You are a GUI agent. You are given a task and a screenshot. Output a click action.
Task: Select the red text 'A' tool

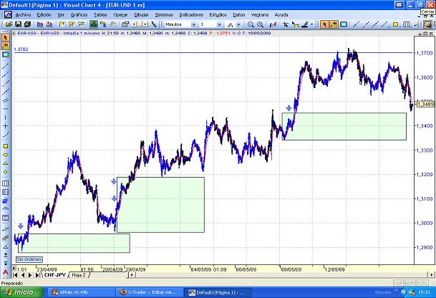tap(5, 271)
